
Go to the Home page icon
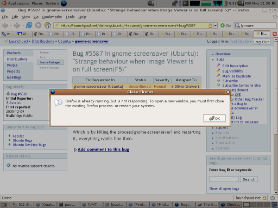pos(48,25)
